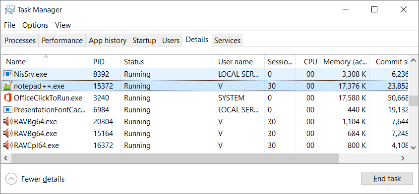Click PID 8392 cell
The width and height of the screenshot is (419, 194).
click(x=101, y=74)
